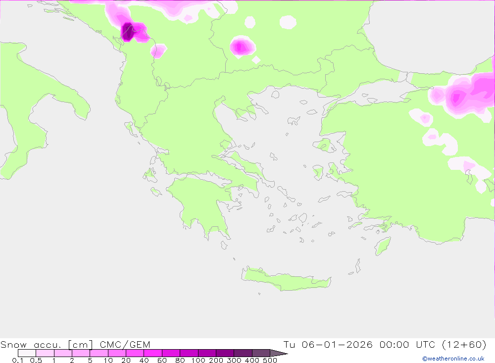Click the 'Snow accu. [cm]' title text
Image resolution: width=495 pixels, height=363 pixels.
coord(47,344)
